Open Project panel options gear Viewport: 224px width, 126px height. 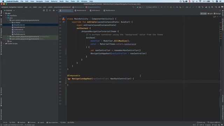click(54, 10)
